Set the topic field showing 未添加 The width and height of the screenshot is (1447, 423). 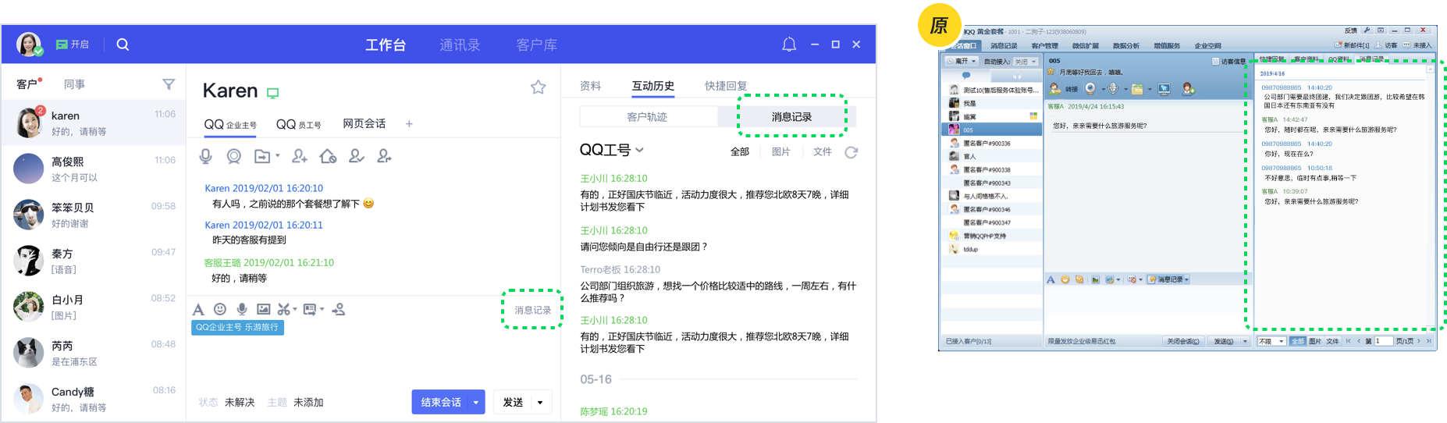[308, 403]
